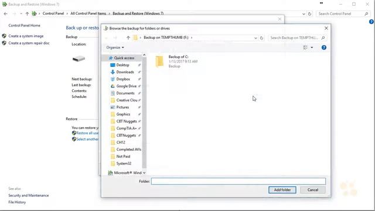Click the Desktop icon in sidebar
Image resolution: width=375 pixels, height=211 pixels.
point(112,65)
